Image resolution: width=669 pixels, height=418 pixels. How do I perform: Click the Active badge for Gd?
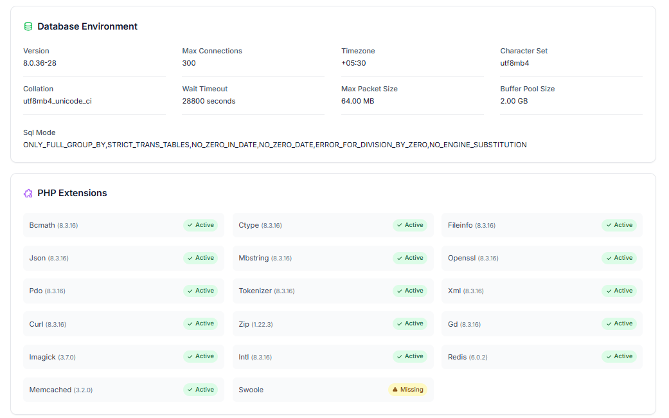[x=619, y=323]
